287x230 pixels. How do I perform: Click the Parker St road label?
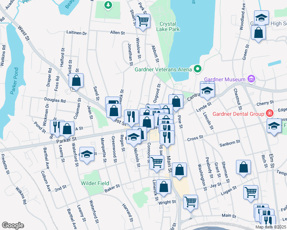(x=66, y=140)
